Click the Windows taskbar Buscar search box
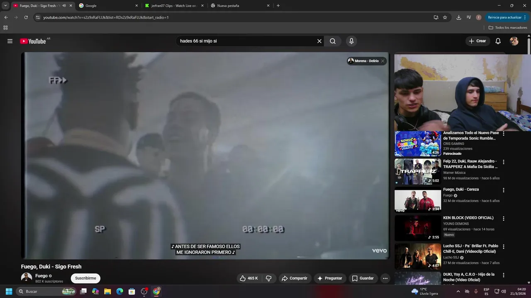 tap(46, 291)
